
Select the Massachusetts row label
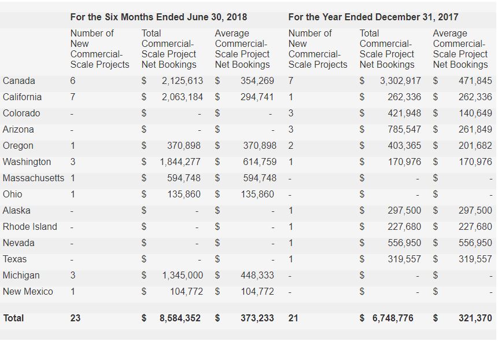click(x=34, y=178)
